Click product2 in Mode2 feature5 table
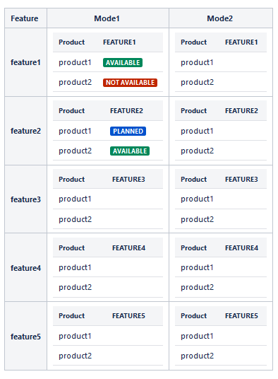Image resolution: width=278 pixels, height=379 pixels. (x=198, y=356)
